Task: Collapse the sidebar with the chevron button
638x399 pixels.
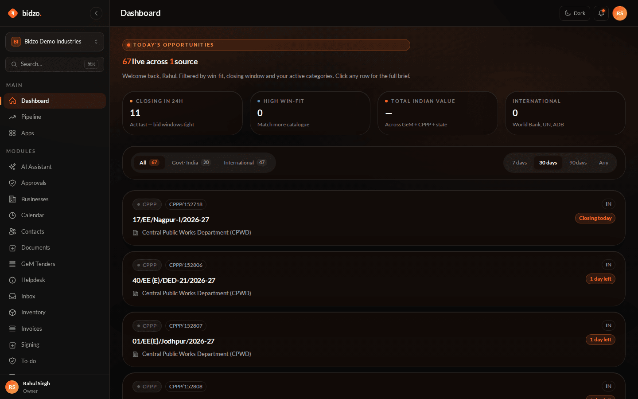Action: pyautogui.click(x=96, y=13)
